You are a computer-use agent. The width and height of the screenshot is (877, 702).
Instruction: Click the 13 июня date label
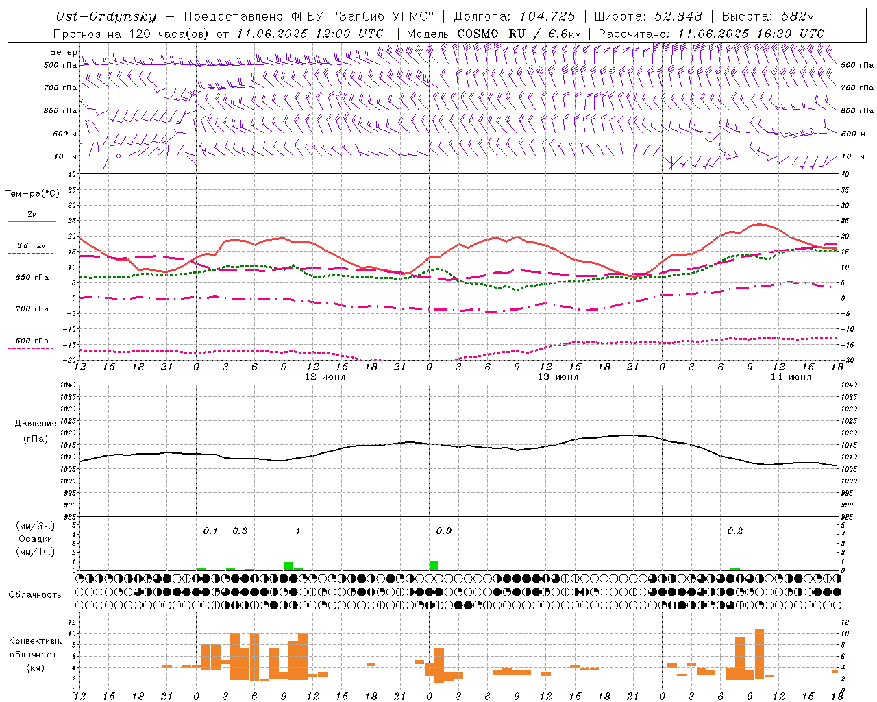(558, 377)
